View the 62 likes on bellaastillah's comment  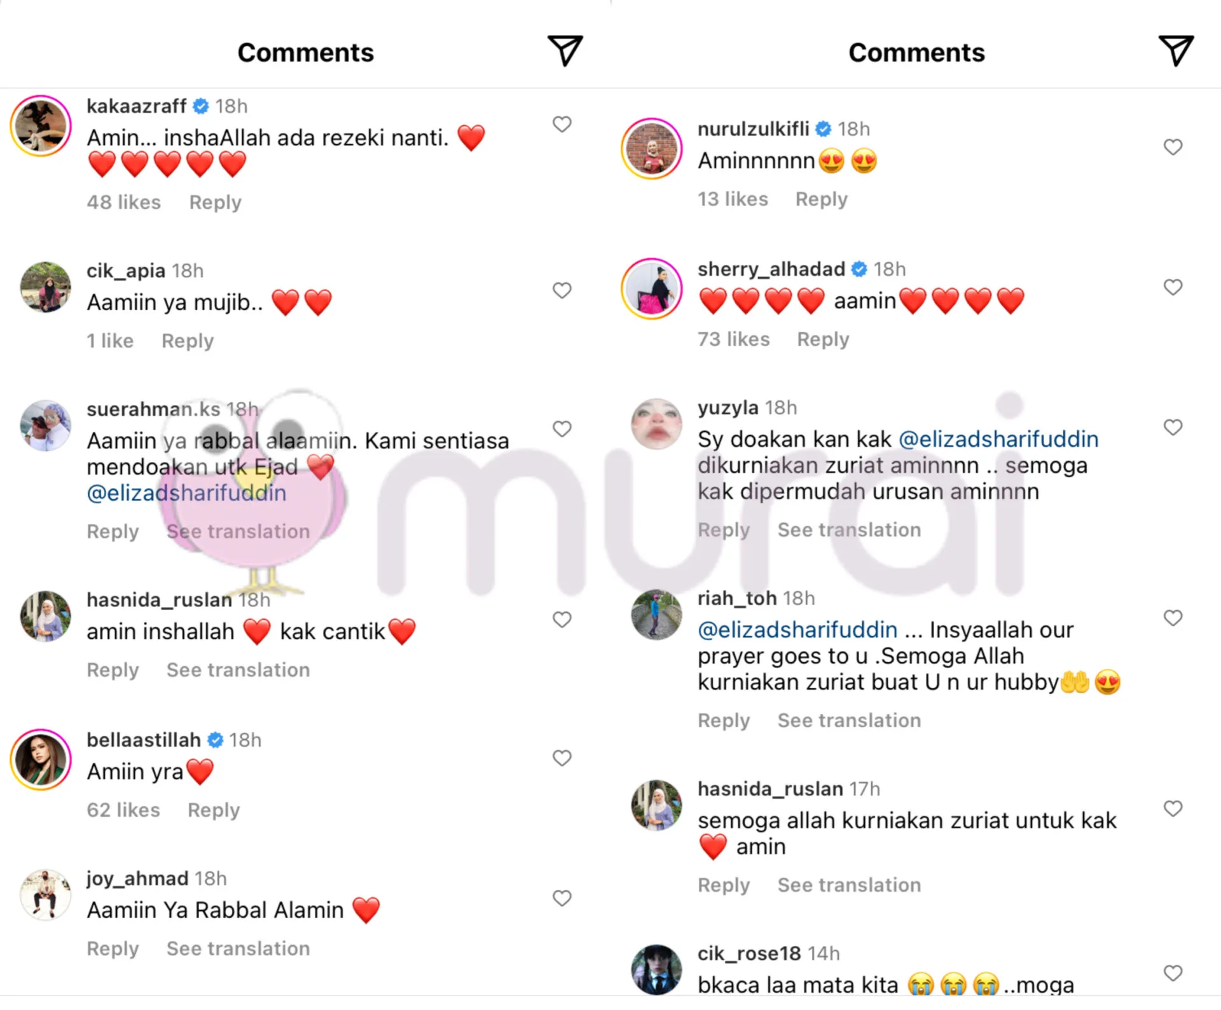(x=123, y=810)
